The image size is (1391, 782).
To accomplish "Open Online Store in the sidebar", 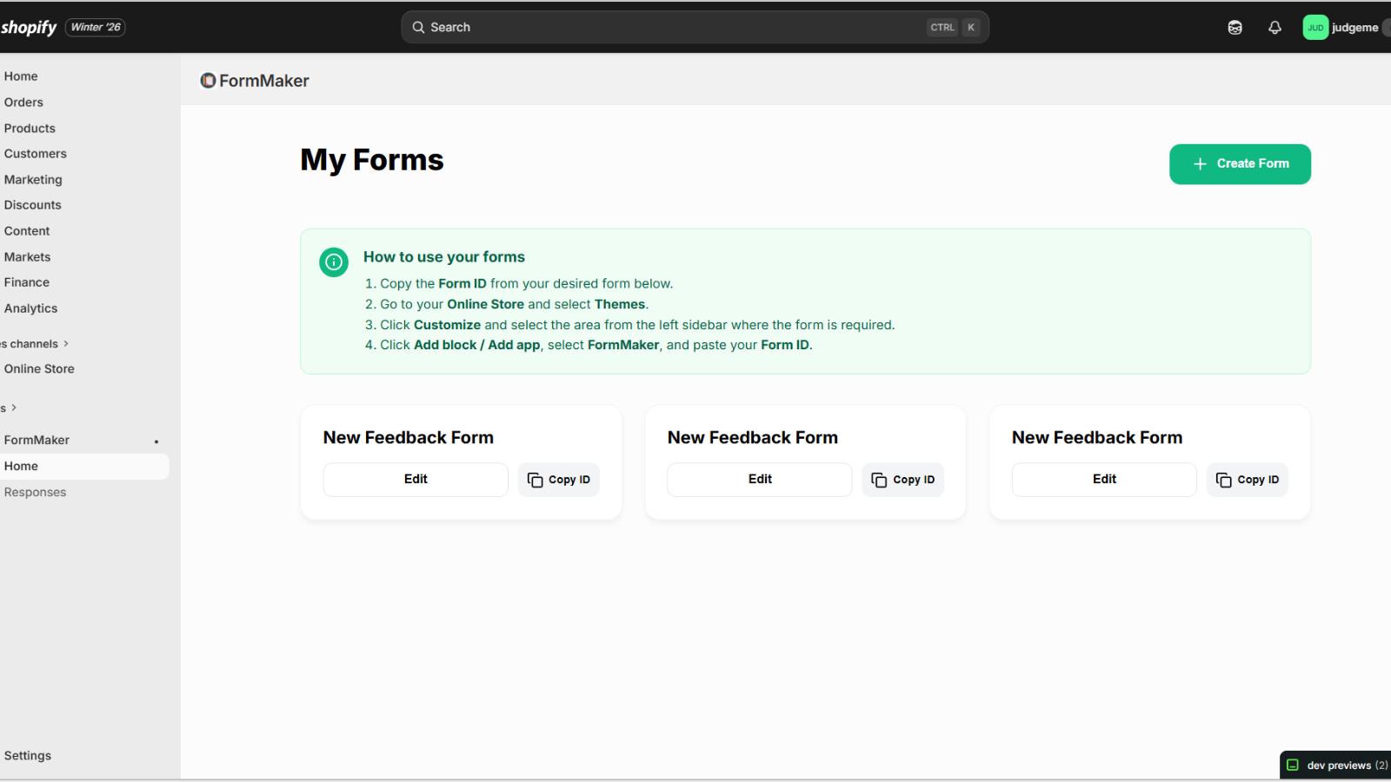I will click(39, 369).
